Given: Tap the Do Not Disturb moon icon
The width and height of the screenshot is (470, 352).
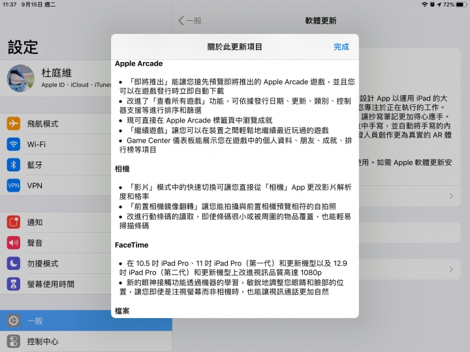Looking at the screenshot, I should [14, 263].
